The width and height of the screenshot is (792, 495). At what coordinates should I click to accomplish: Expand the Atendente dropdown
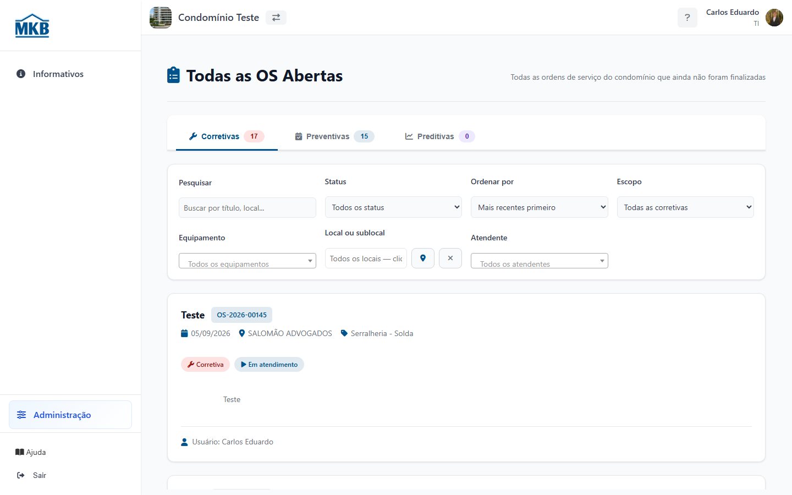pos(540,261)
